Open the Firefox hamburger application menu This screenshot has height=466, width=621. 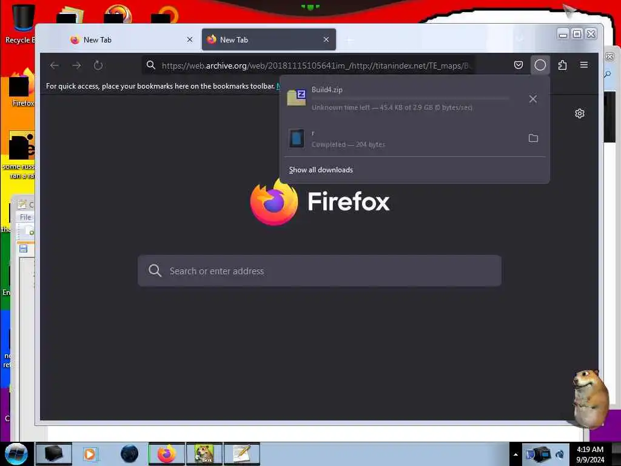(x=584, y=65)
